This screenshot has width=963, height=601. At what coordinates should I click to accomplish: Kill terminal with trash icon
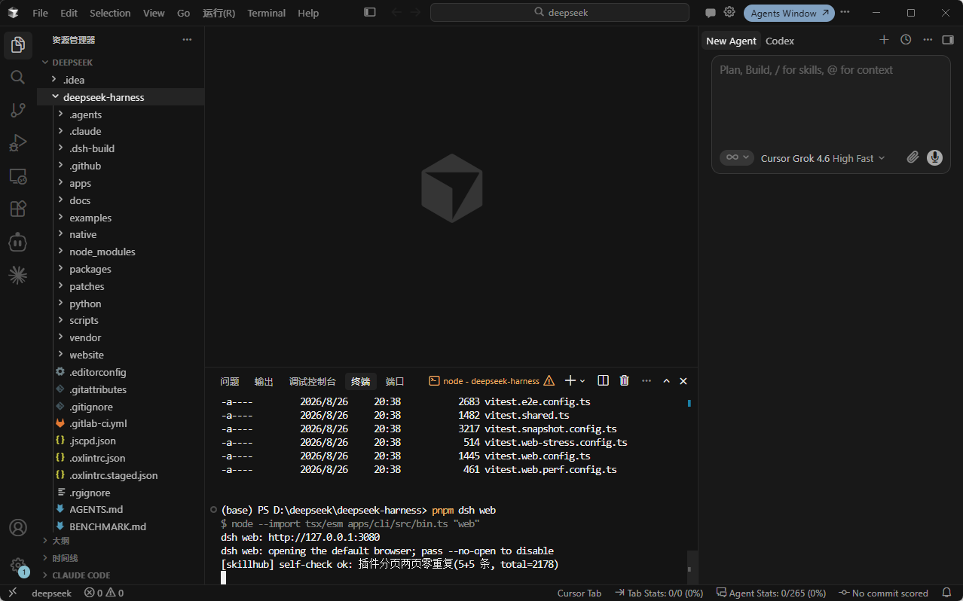click(624, 380)
